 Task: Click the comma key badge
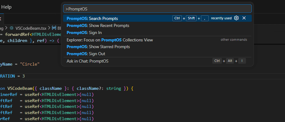205,18
